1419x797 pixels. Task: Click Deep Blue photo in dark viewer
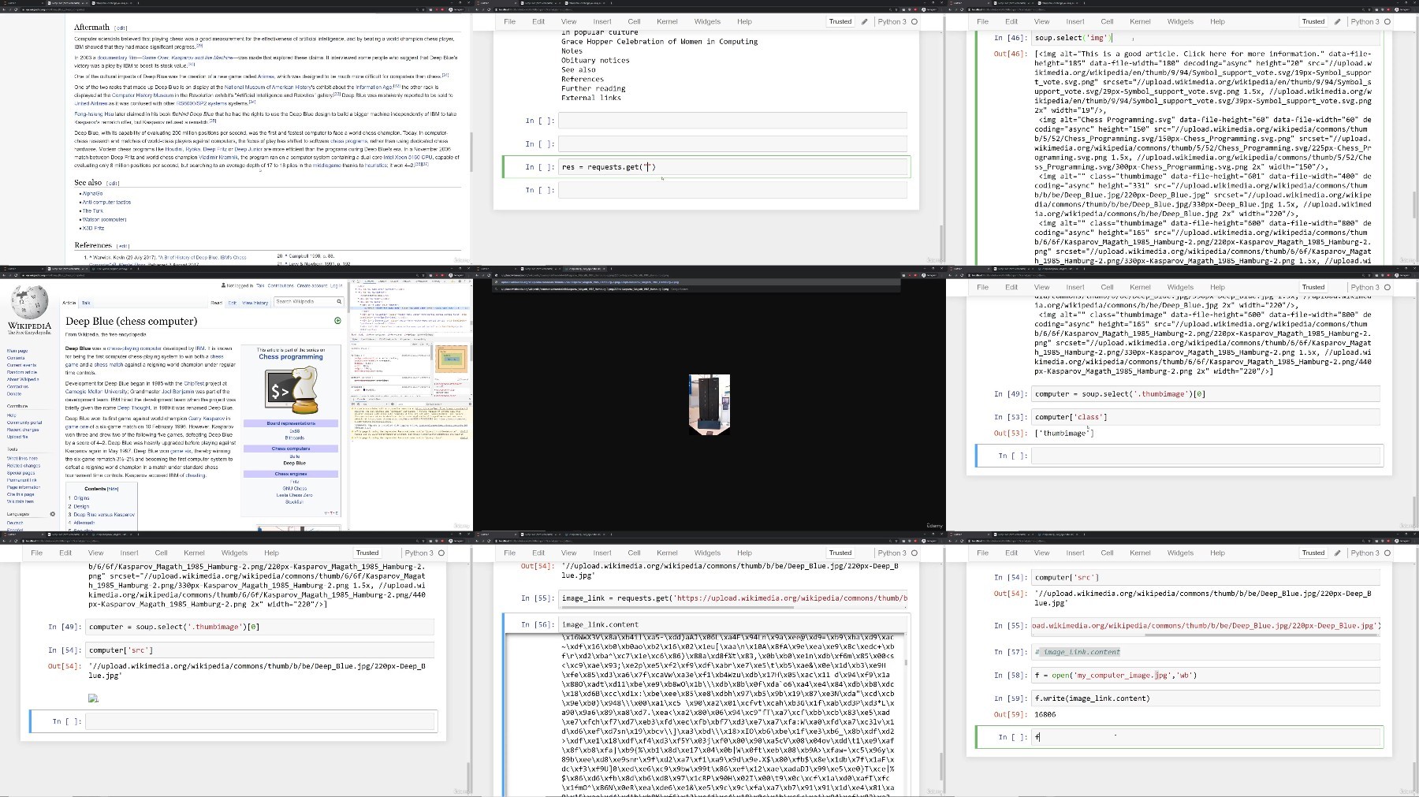pyautogui.click(x=709, y=404)
